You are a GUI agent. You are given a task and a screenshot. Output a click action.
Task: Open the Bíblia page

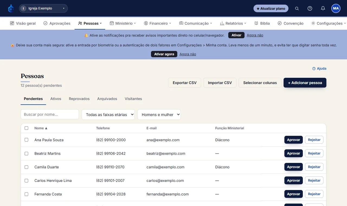(x=262, y=23)
